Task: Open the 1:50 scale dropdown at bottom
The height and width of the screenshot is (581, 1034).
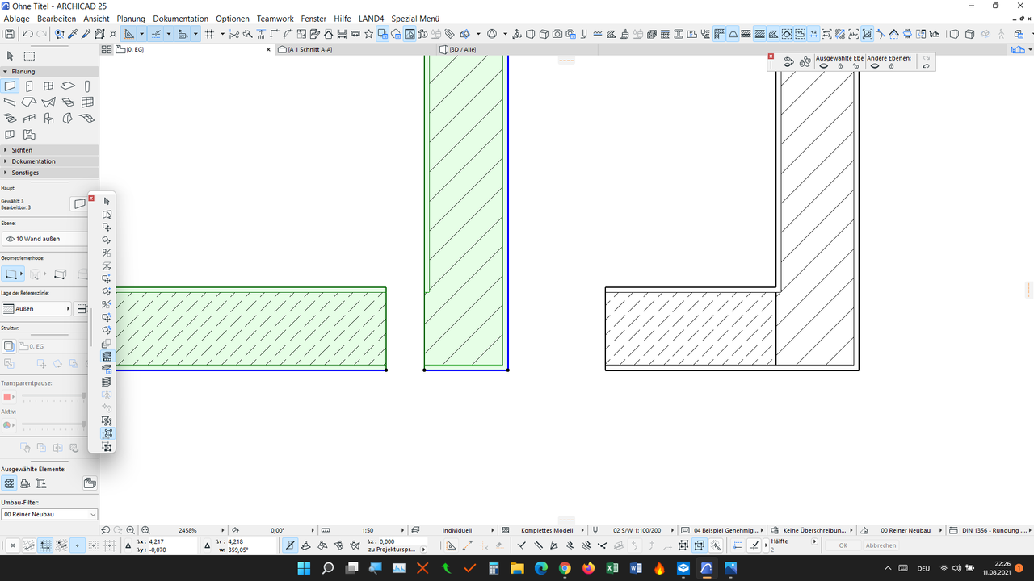Action: point(368,530)
